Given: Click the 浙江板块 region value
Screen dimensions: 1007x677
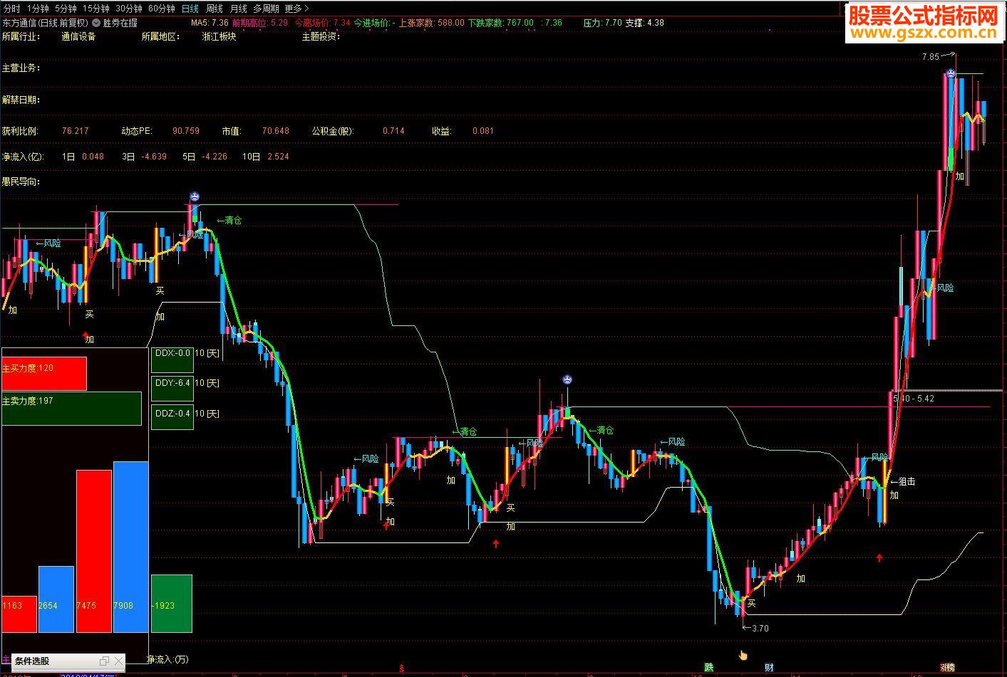Looking at the screenshot, I should click(219, 36).
